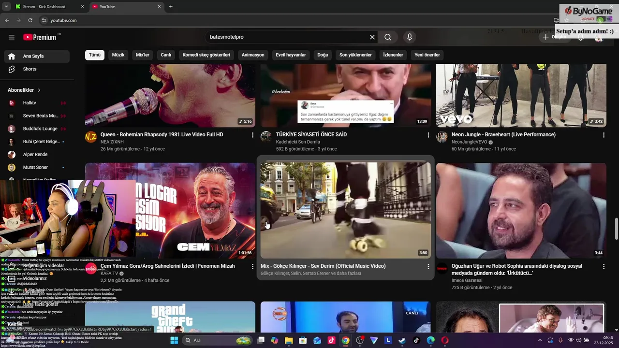The height and width of the screenshot is (348, 619).
Task: Launch File Explorer from taskbar
Action: coord(289,340)
